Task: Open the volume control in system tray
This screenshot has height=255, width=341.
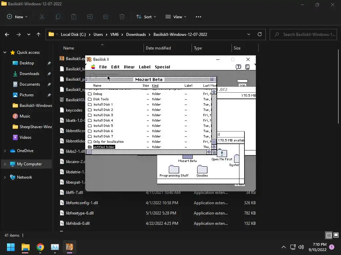Action: [301, 247]
